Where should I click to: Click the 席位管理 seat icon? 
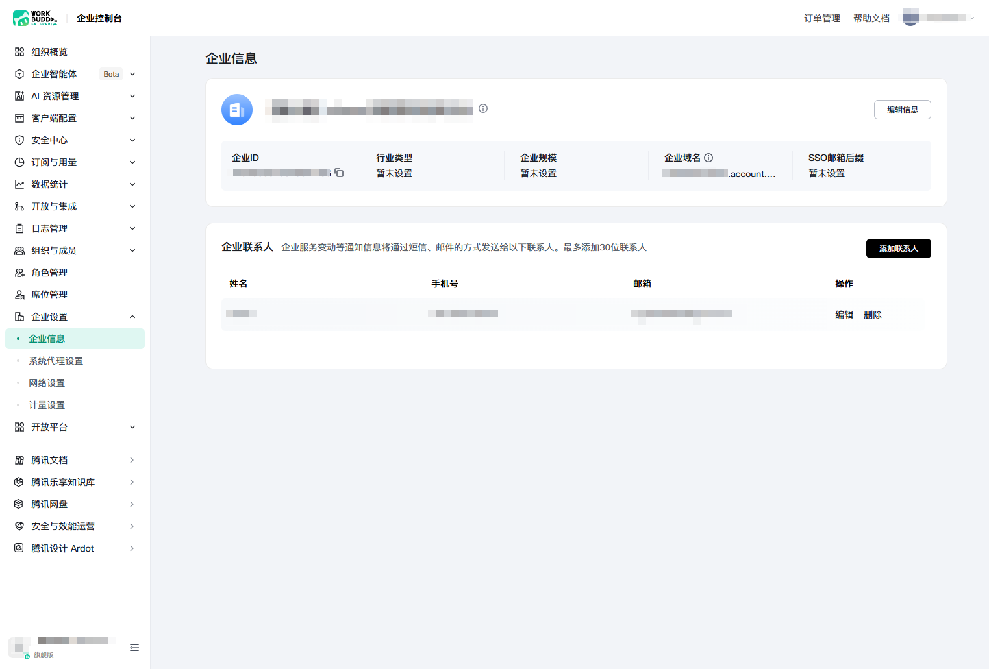[x=19, y=295]
